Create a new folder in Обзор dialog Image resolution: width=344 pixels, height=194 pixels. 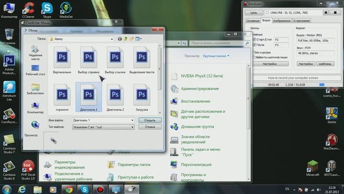point(132,39)
